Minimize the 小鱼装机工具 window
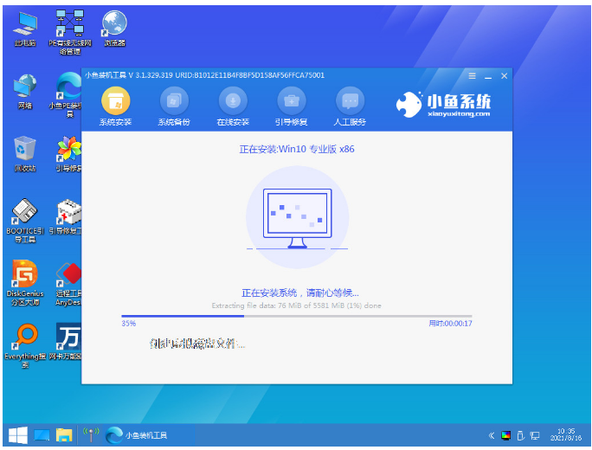592x450 pixels. (488, 77)
